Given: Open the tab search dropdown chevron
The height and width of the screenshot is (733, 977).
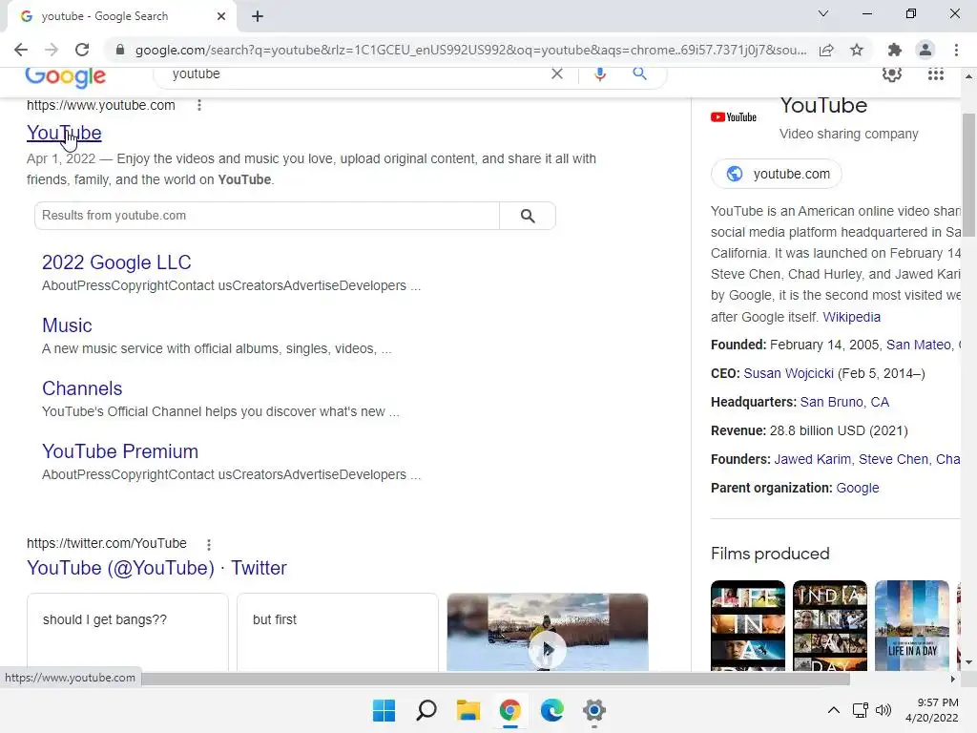Looking at the screenshot, I should [823, 13].
